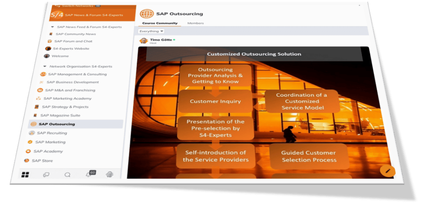Screen dimensions: 421x204
Task: Open SAP Magazine Suite in the sidebar
Action: (61, 115)
